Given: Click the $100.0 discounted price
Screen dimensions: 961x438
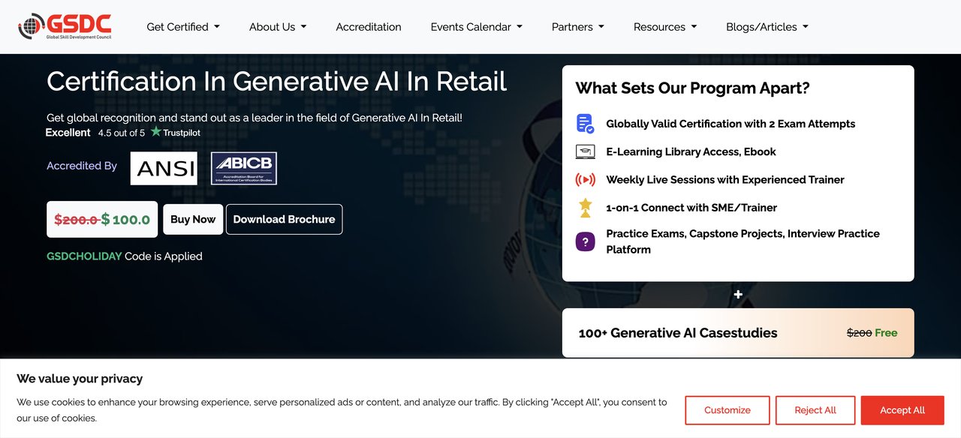Looking at the screenshot, I should tap(125, 220).
